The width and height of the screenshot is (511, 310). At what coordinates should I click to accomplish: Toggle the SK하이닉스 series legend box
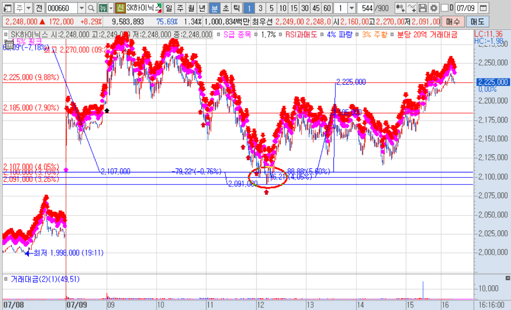pyautogui.click(x=5, y=35)
